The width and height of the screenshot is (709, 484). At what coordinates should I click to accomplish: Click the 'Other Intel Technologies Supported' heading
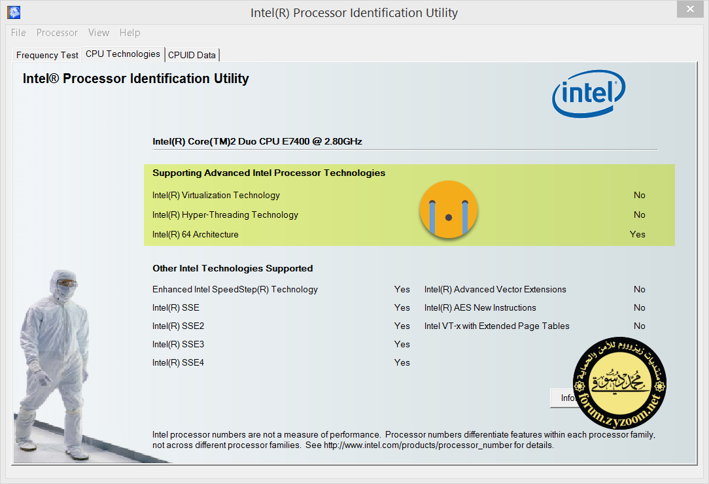pos(232,268)
